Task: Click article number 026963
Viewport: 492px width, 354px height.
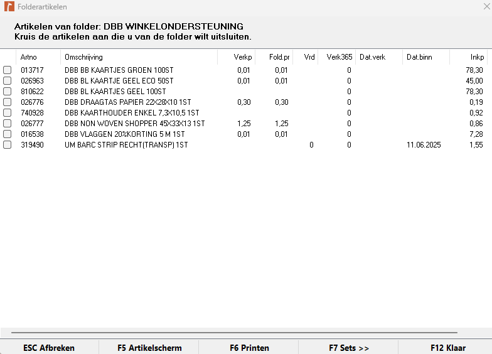Action: pos(32,80)
